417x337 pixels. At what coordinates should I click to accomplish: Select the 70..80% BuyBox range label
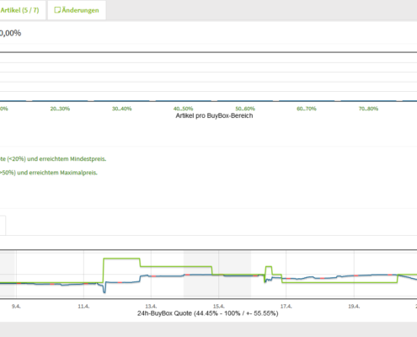(x=368, y=109)
